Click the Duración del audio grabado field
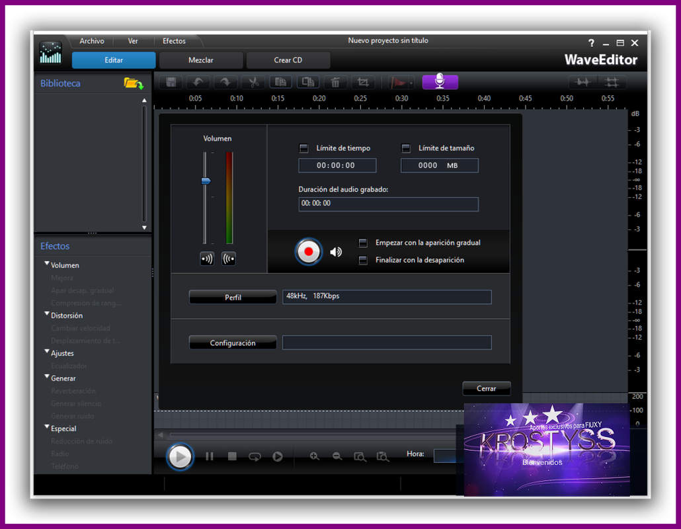Screen dimensions: 681x529 pyautogui.click(x=388, y=204)
